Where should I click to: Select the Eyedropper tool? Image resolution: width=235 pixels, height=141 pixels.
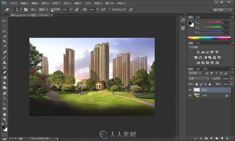(x=4, y=46)
